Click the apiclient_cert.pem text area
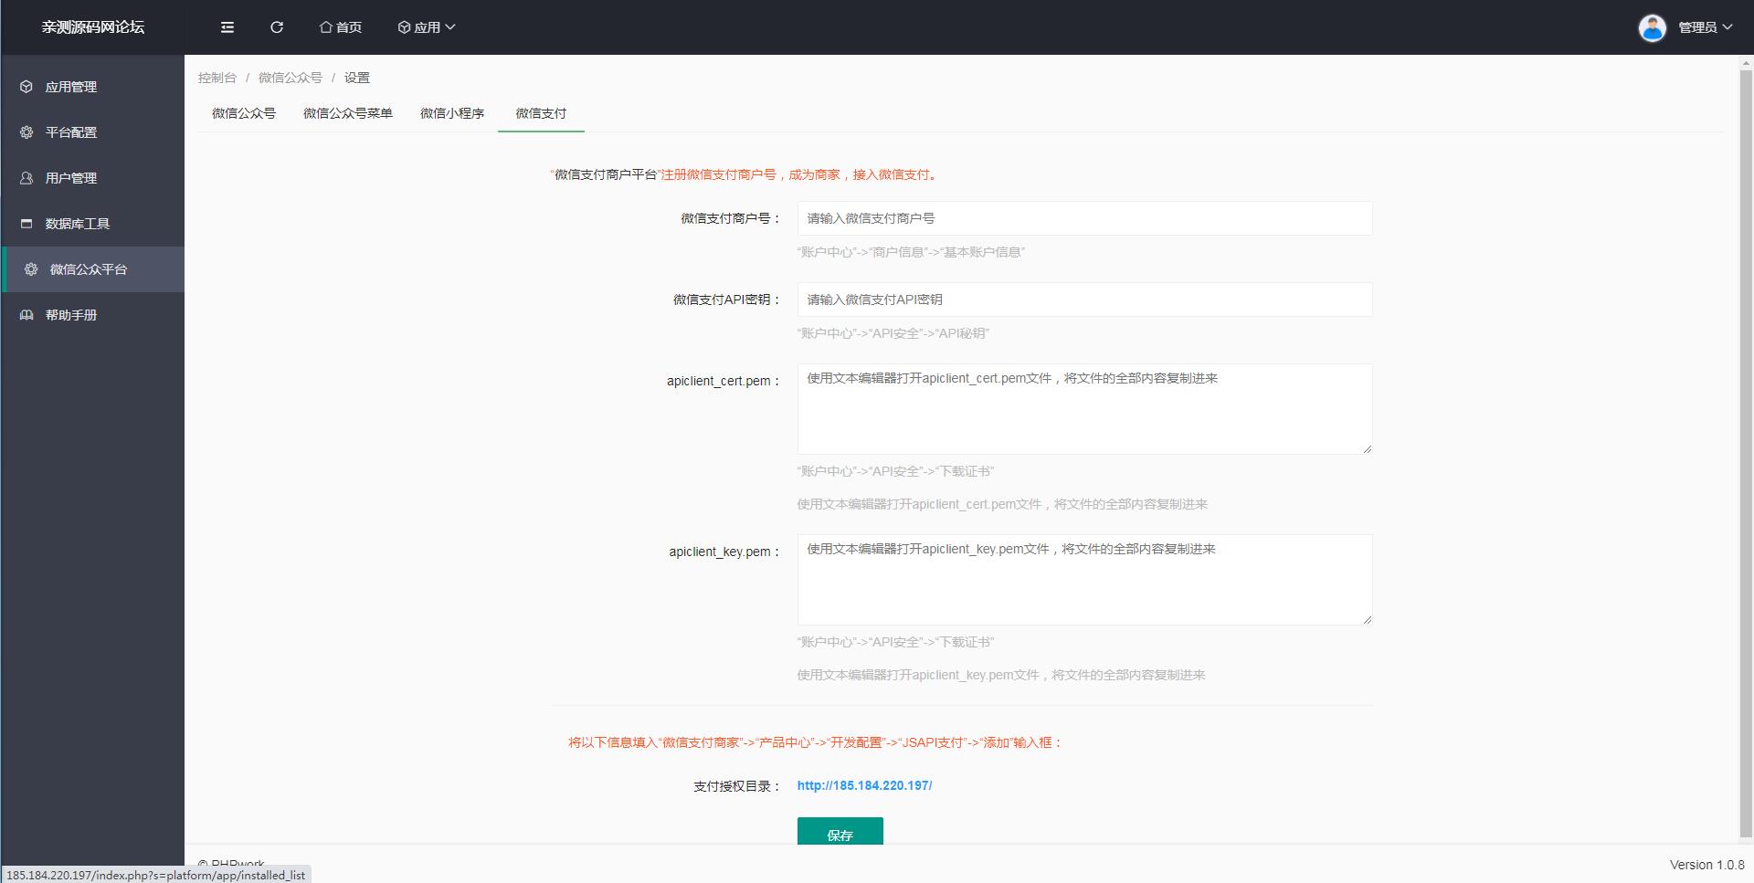Viewport: 1754px width, 883px height. (1083, 408)
